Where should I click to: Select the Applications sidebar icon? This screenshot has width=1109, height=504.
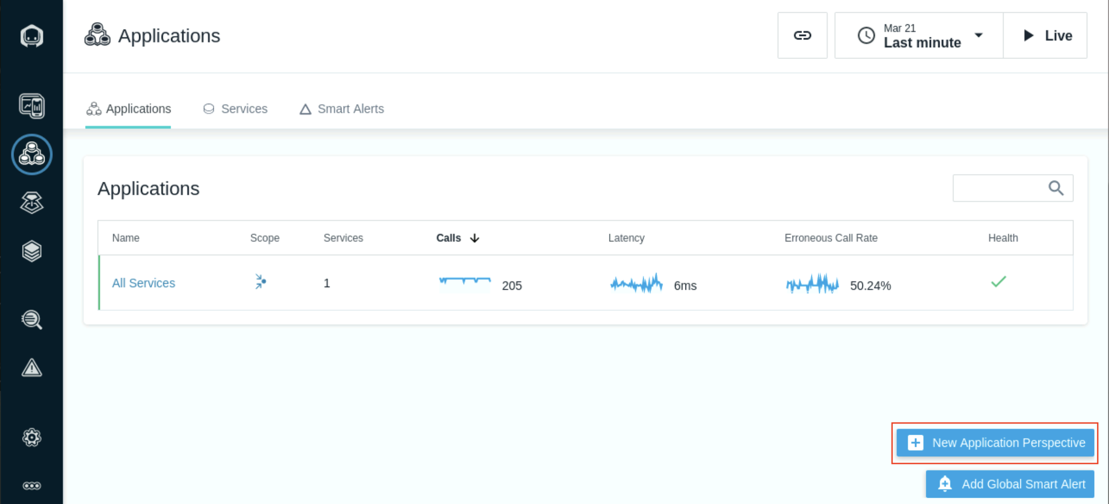point(32,154)
